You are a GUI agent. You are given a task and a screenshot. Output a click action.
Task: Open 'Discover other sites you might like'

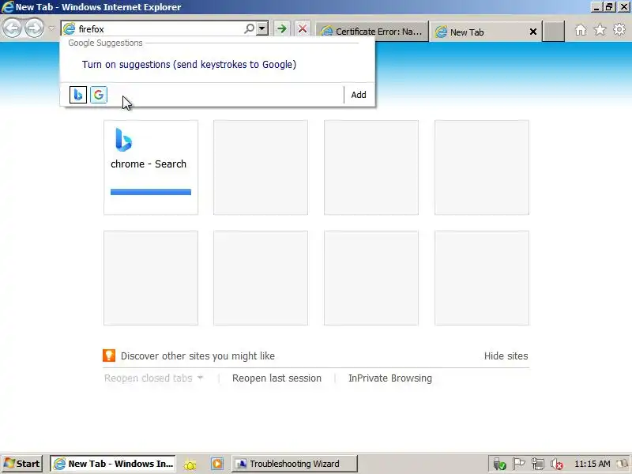click(197, 356)
